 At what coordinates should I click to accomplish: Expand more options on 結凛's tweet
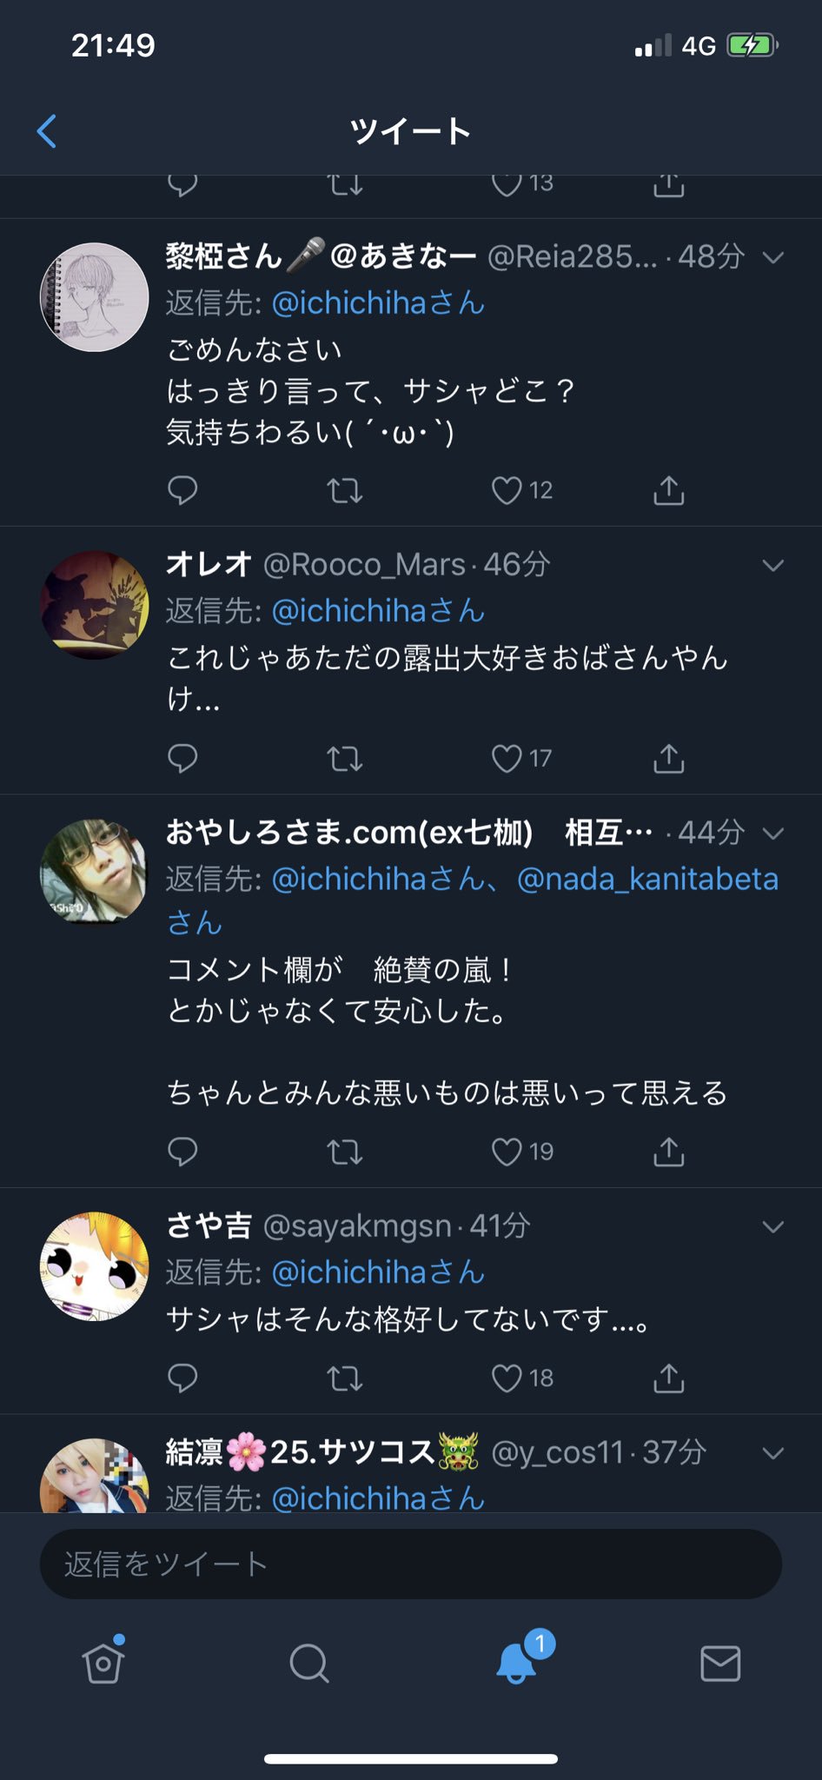(x=772, y=1451)
